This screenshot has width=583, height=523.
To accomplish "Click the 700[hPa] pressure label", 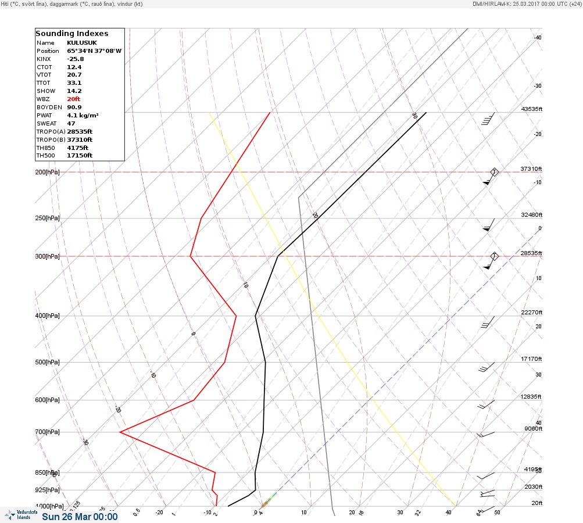I will (47, 432).
